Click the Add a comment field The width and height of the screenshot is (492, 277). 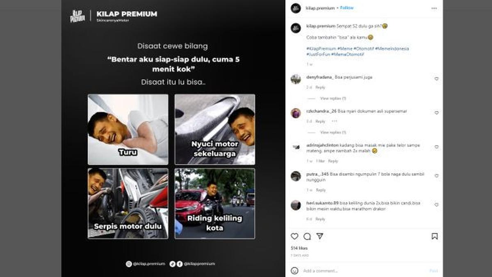pyautogui.click(x=365, y=271)
